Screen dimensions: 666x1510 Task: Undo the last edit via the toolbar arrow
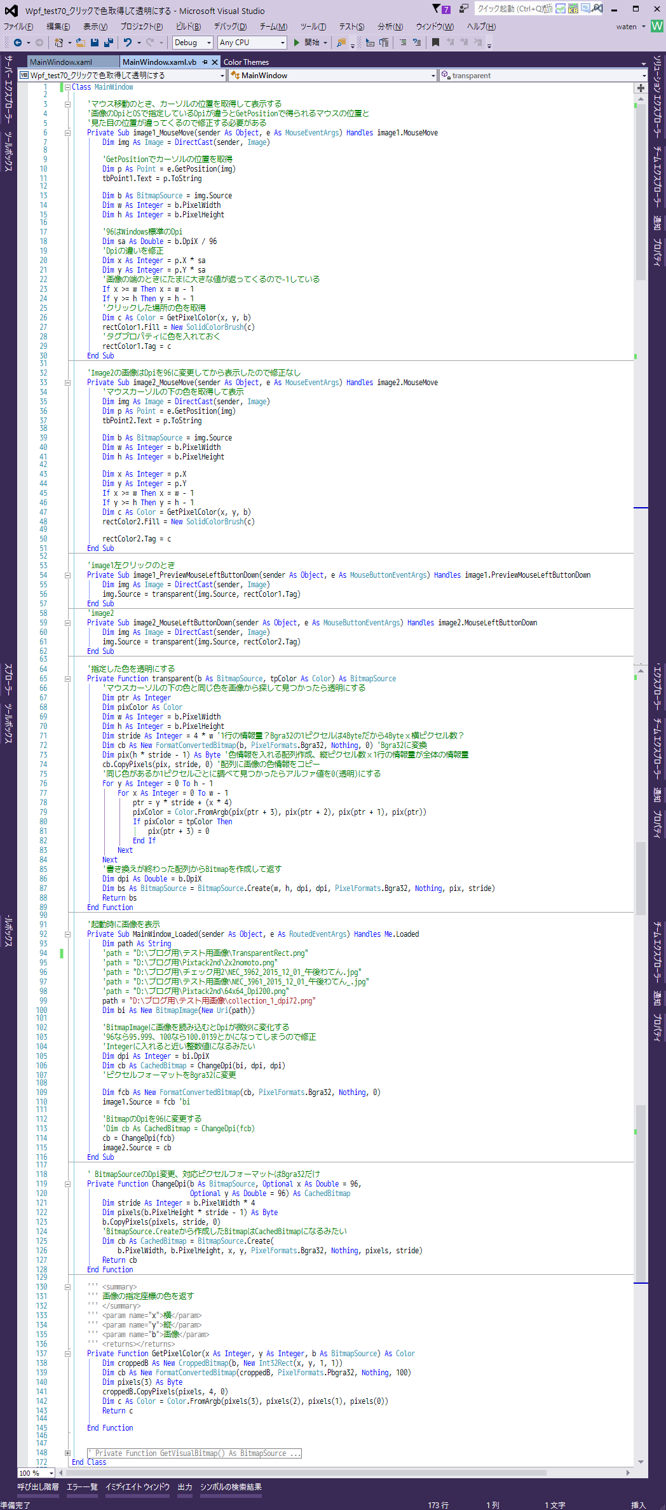coord(128,43)
